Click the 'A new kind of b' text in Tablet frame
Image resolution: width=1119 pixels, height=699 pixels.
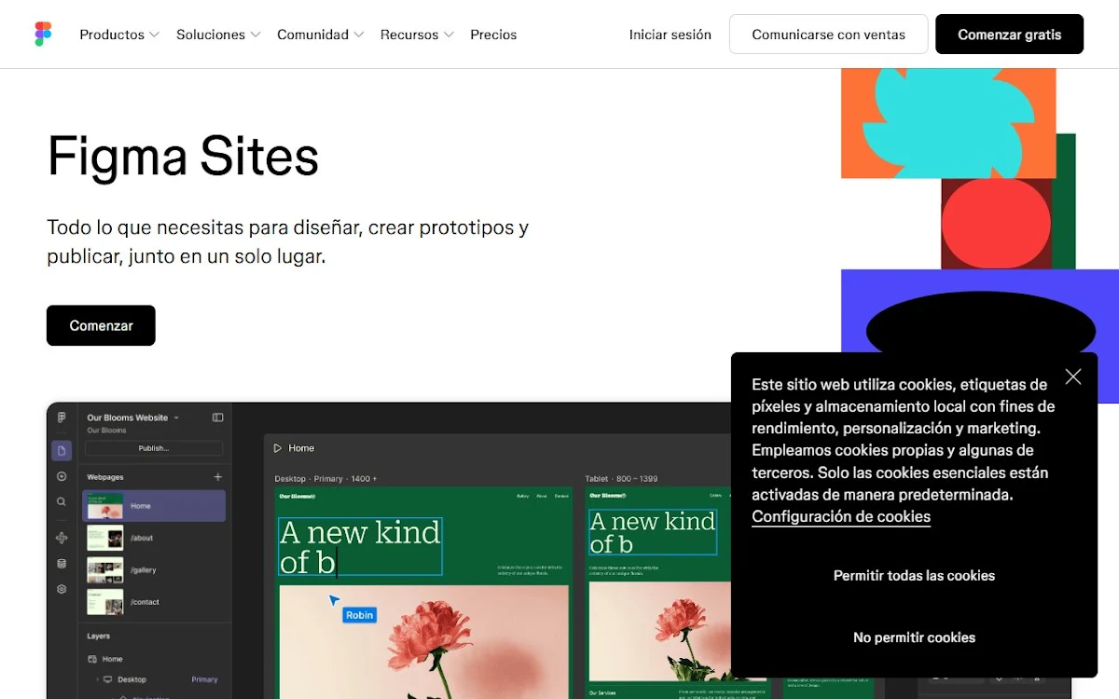pyautogui.click(x=652, y=532)
